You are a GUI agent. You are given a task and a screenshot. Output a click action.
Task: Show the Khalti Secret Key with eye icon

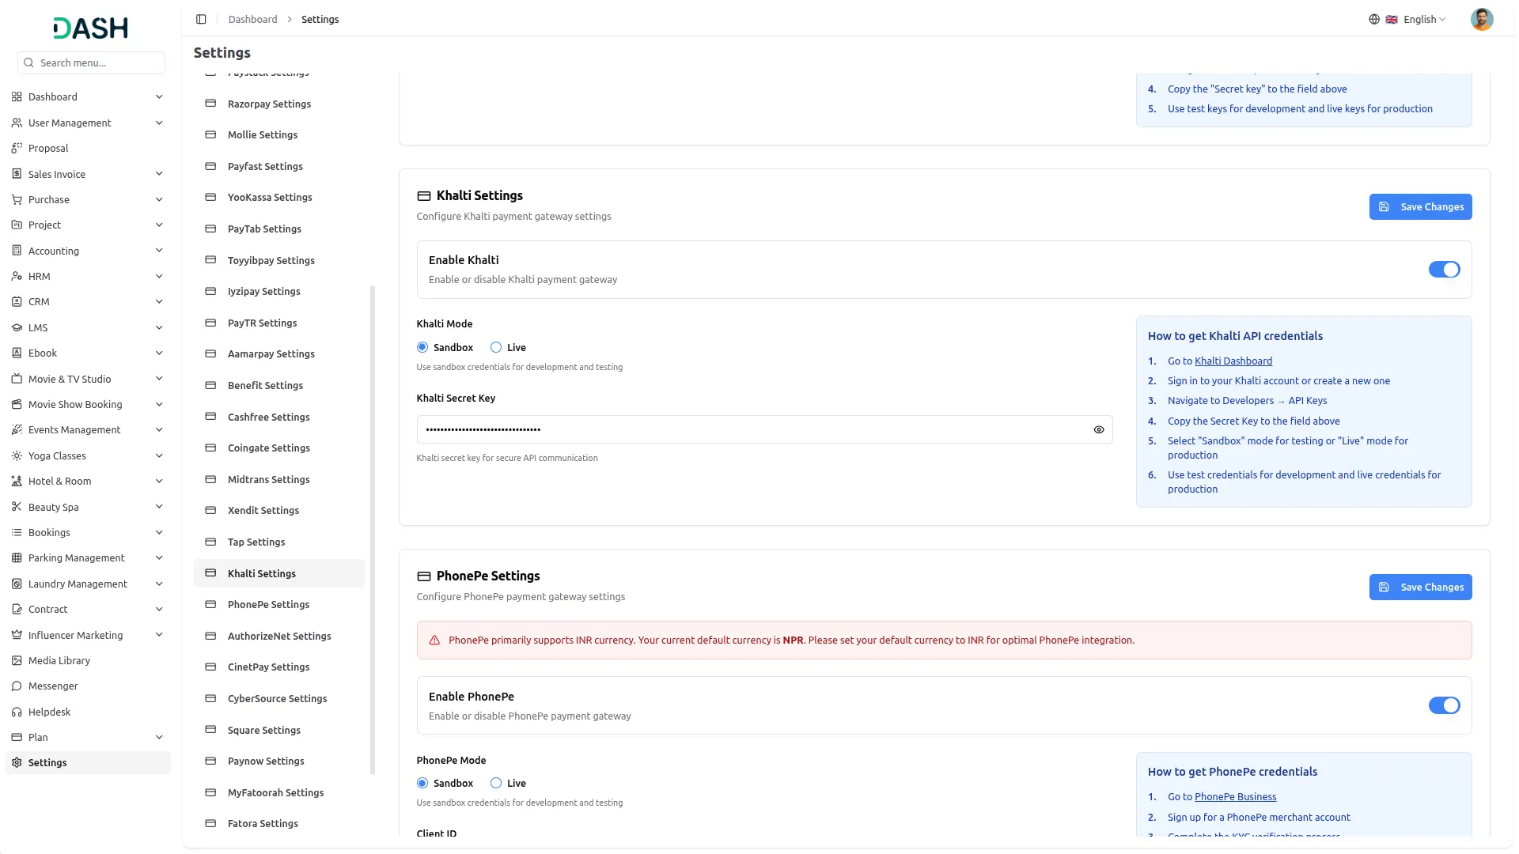pos(1099,429)
